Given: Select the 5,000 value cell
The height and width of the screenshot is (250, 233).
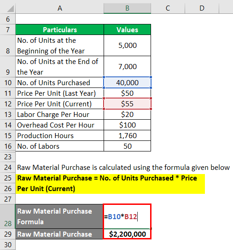Looking at the screenshot, I should point(127,46).
